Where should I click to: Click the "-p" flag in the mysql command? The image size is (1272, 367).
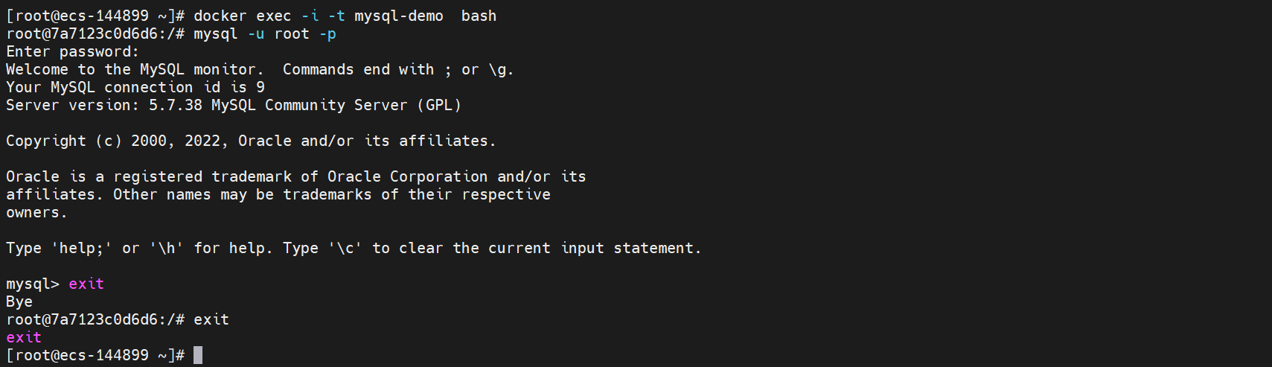click(x=327, y=33)
